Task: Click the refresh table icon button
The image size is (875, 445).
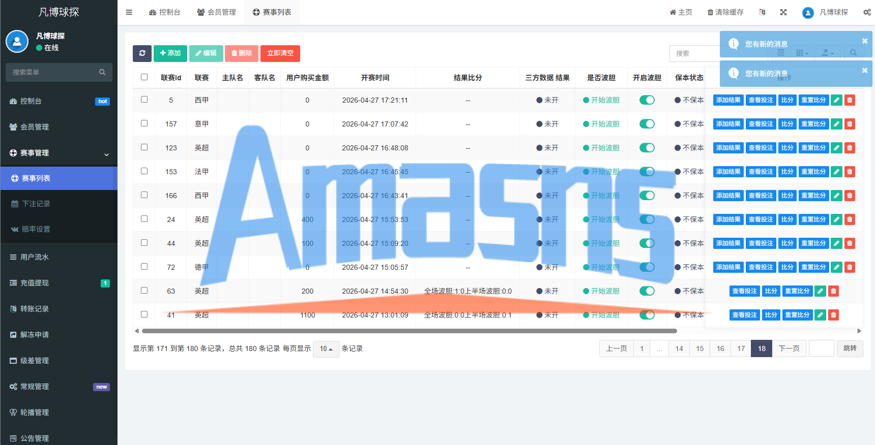Action: click(142, 53)
